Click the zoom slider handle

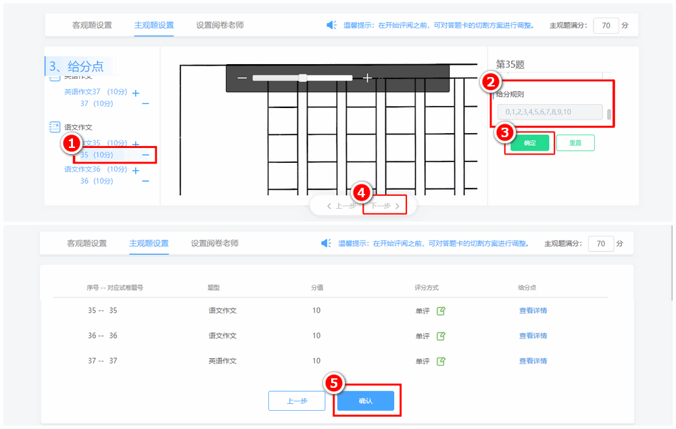pyautogui.click(x=303, y=78)
